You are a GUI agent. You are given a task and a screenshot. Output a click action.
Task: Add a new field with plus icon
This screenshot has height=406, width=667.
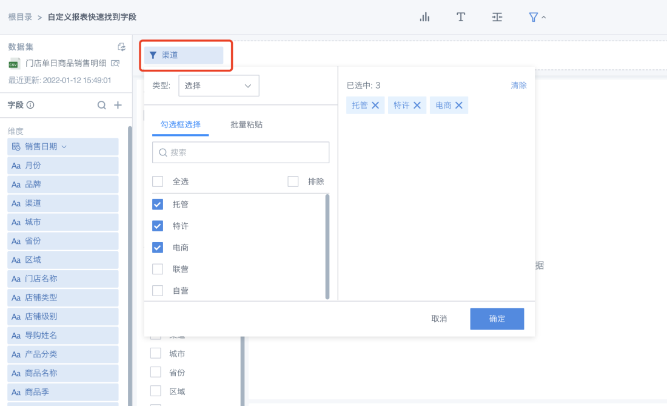(x=118, y=105)
